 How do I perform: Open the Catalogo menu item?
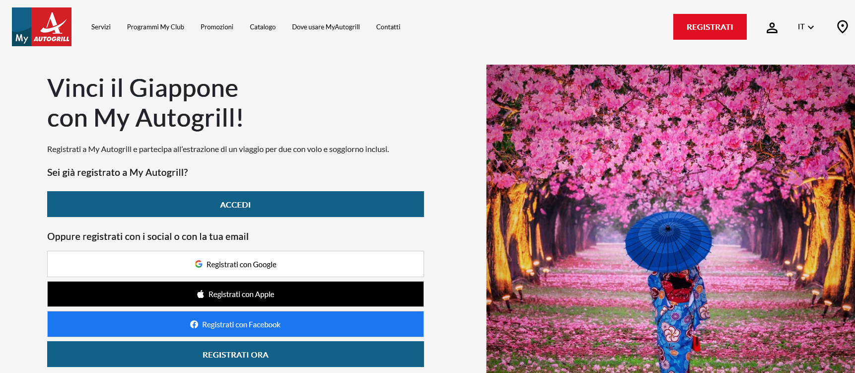(x=263, y=27)
